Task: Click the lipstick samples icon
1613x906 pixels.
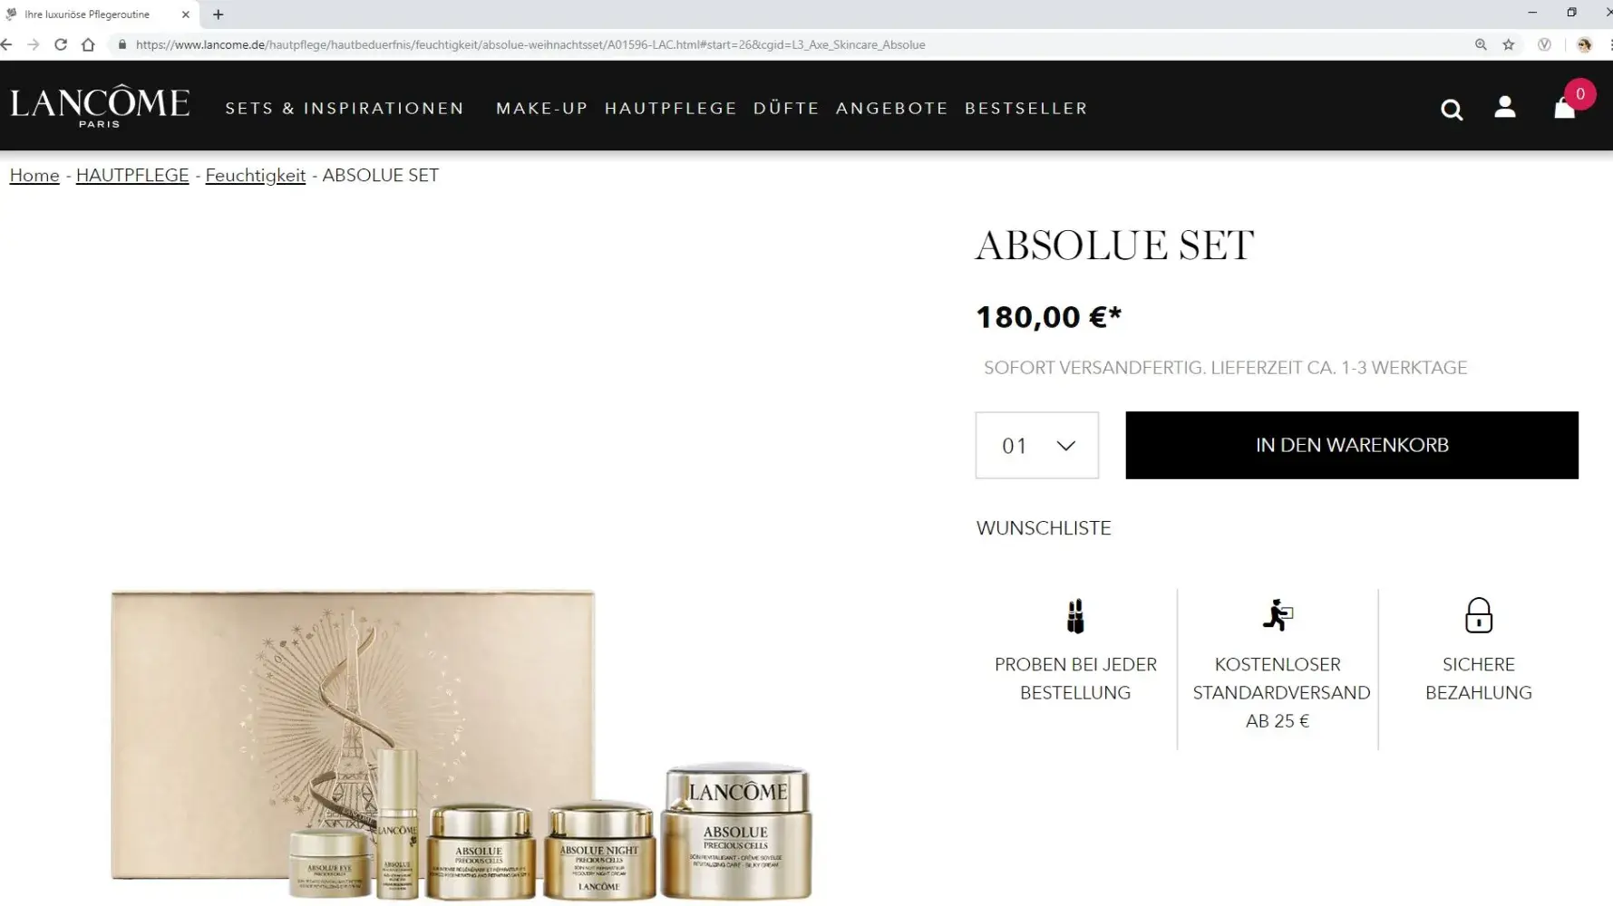Action: 1075,616
